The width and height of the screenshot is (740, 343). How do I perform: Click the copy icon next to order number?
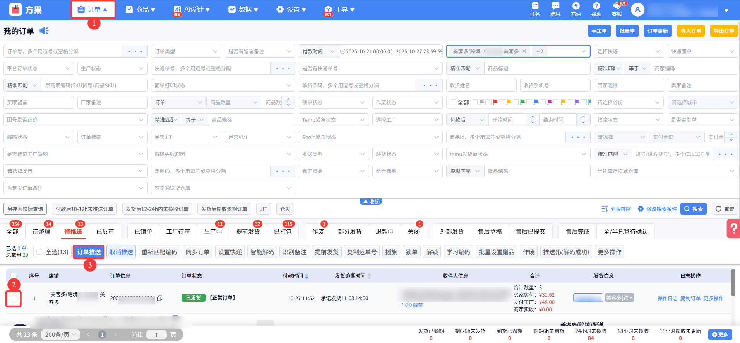click(159, 298)
